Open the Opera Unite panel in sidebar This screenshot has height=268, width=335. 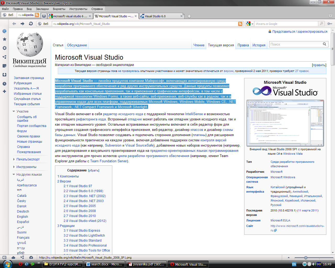pos(4,57)
